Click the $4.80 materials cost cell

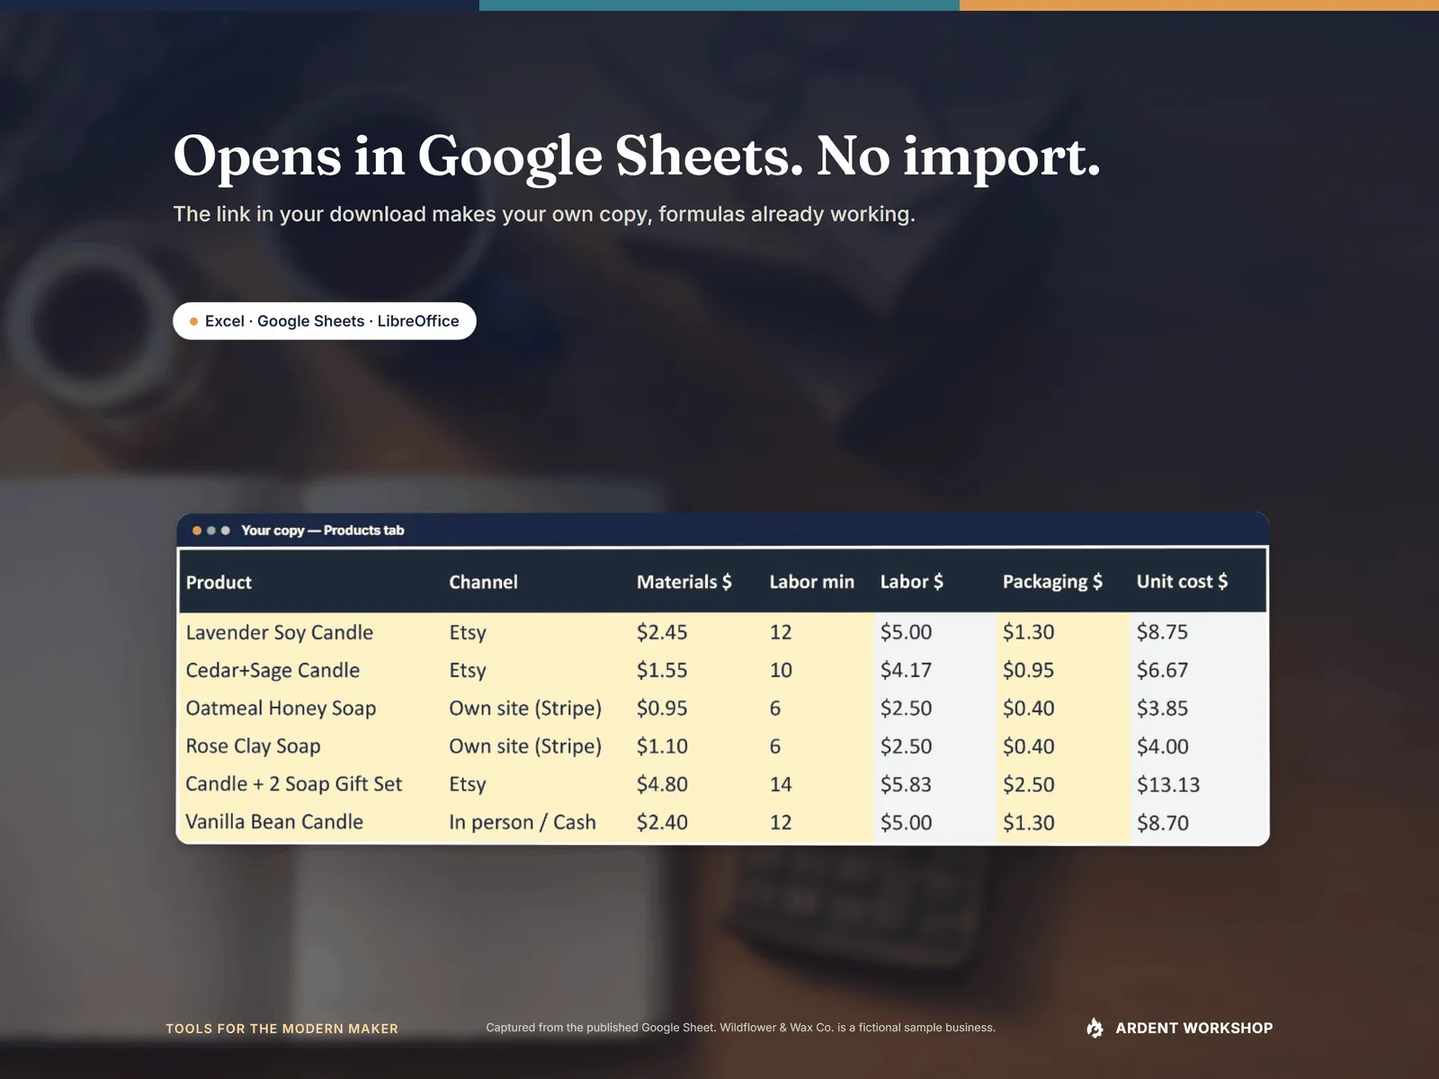(662, 784)
